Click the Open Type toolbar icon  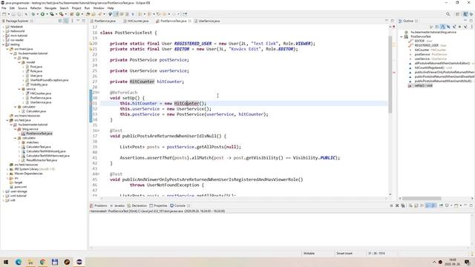(x=88, y=14)
